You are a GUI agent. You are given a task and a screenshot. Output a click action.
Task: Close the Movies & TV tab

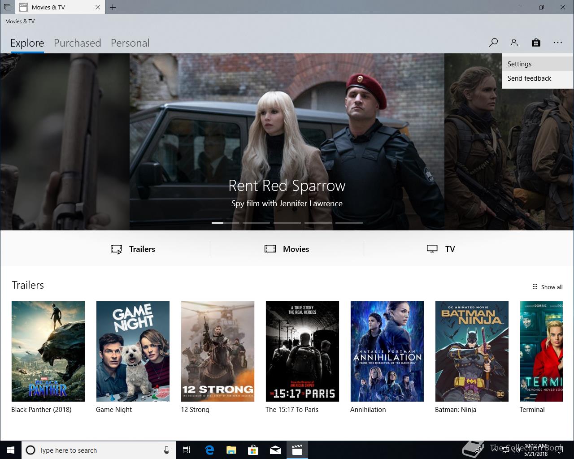click(98, 7)
